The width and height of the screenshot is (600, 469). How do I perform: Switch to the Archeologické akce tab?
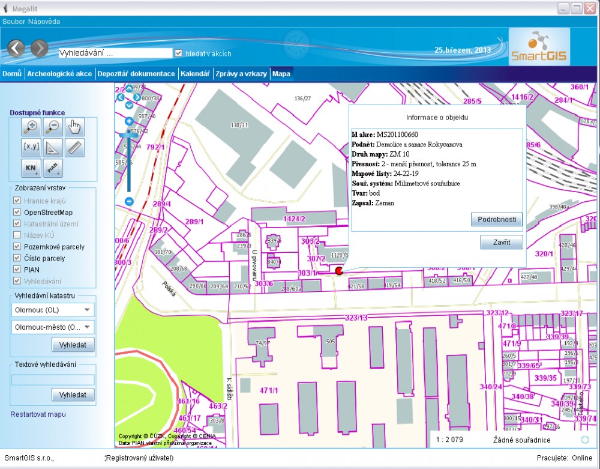tap(59, 74)
